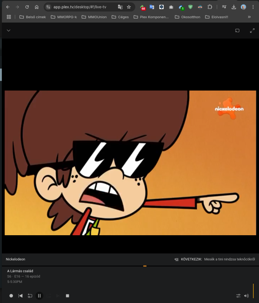259x303 pixels.
Task: Open the Chrome three-dot menu
Action: click(253, 7)
